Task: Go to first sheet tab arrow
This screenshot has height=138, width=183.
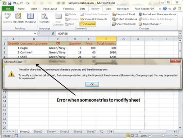Action: pyautogui.click(x=4, y=131)
